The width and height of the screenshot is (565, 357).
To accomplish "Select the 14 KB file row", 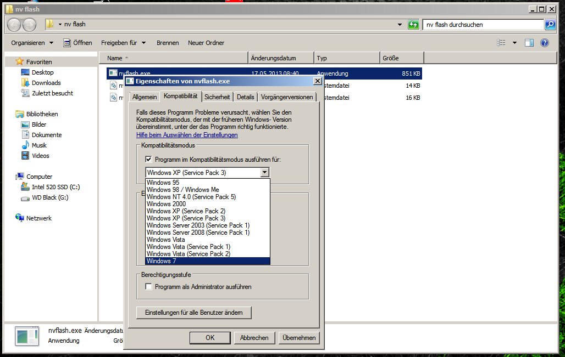I will 264,86.
